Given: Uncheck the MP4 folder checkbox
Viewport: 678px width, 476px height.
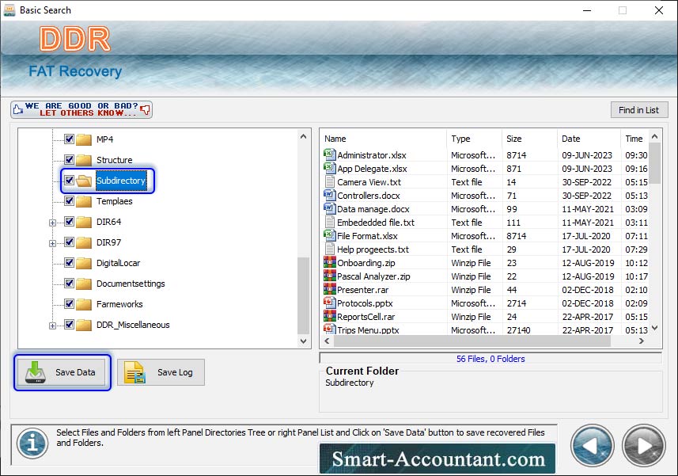Looking at the screenshot, I should pos(69,139).
